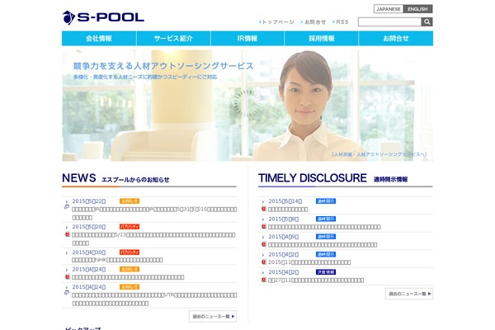Image resolution: width=495 pixels, height=330 pixels.
Task: Click the NEWS section heading
Action: pyautogui.click(x=79, y=178)
